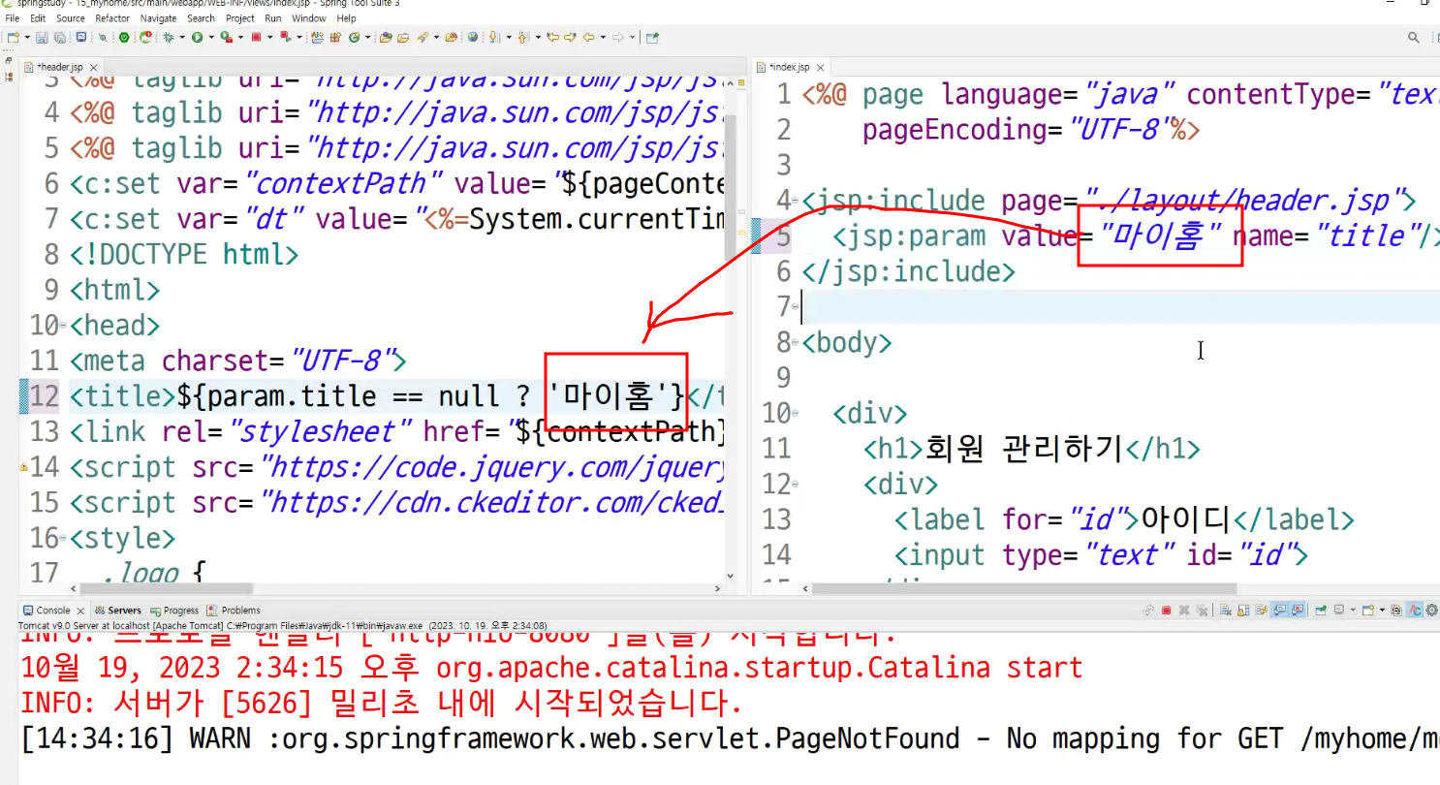The image size is (1440, 785).
Task: Collapse the inner div fold on index.jsp line 12
Action: (796, 486)
